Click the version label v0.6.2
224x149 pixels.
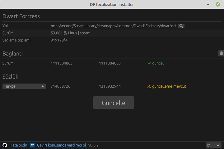[93, 145]
